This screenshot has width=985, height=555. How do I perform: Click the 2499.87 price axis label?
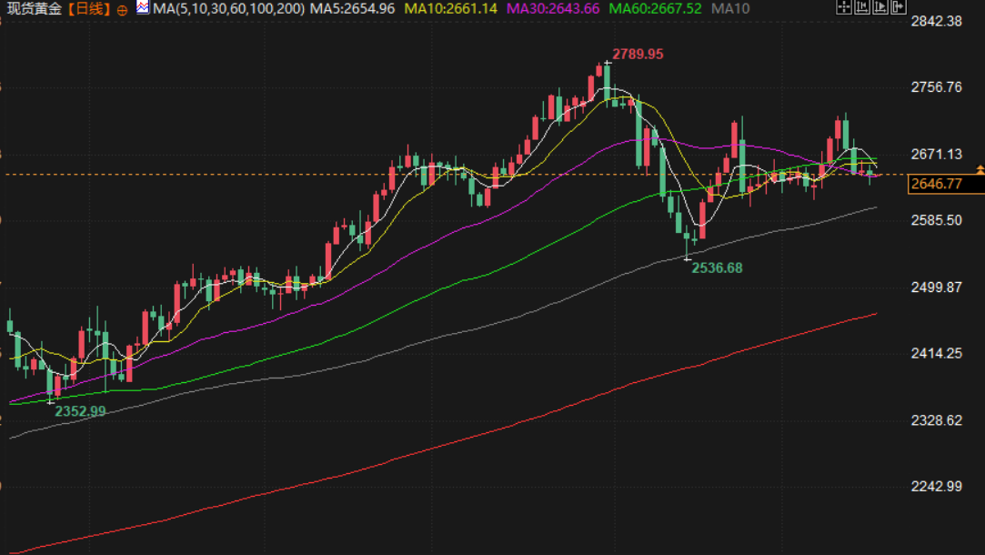point(937,288)
